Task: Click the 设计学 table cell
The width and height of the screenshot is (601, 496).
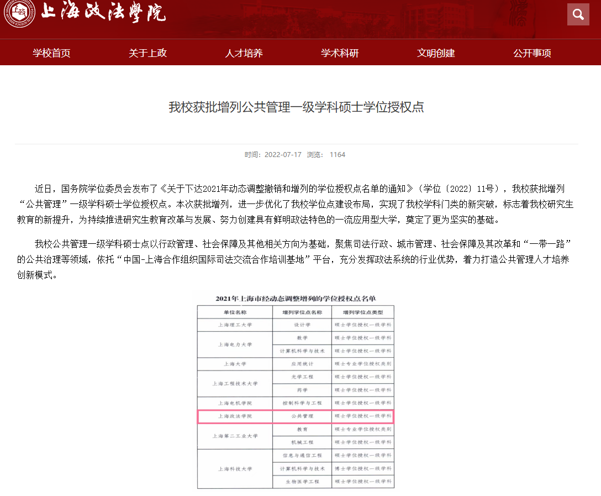Action: [x=302, y=325]
